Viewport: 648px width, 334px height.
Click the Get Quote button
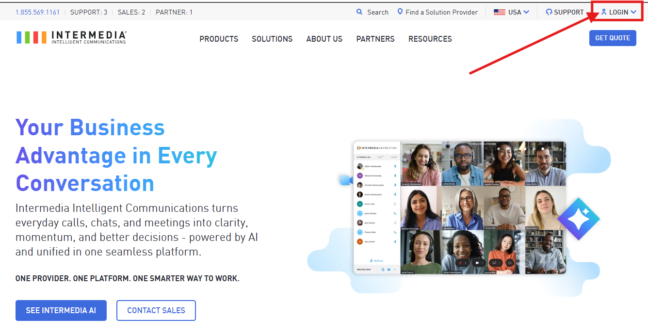613,38
